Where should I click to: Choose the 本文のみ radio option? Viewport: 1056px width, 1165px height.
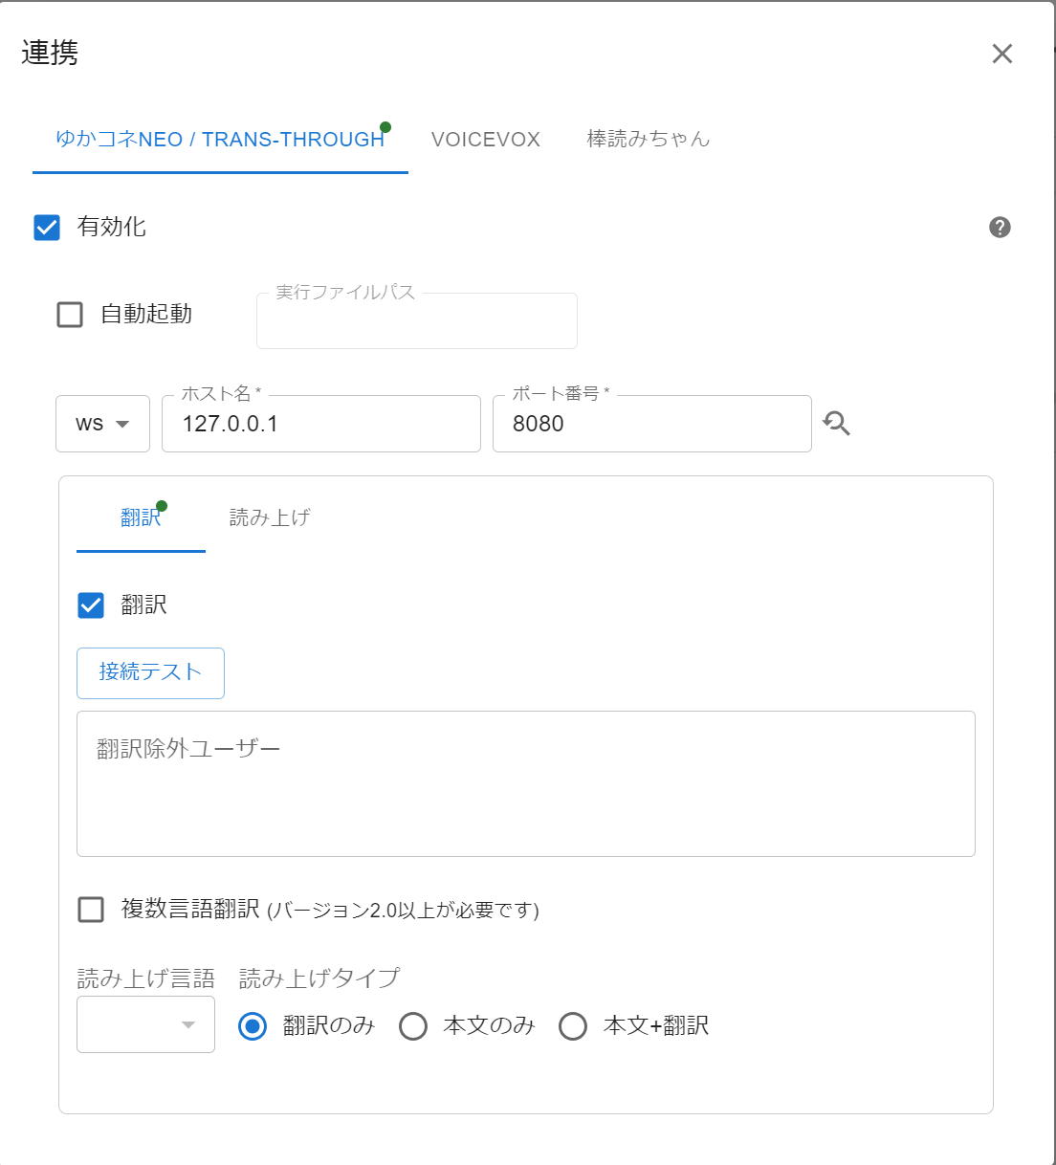pos(413,1026)
